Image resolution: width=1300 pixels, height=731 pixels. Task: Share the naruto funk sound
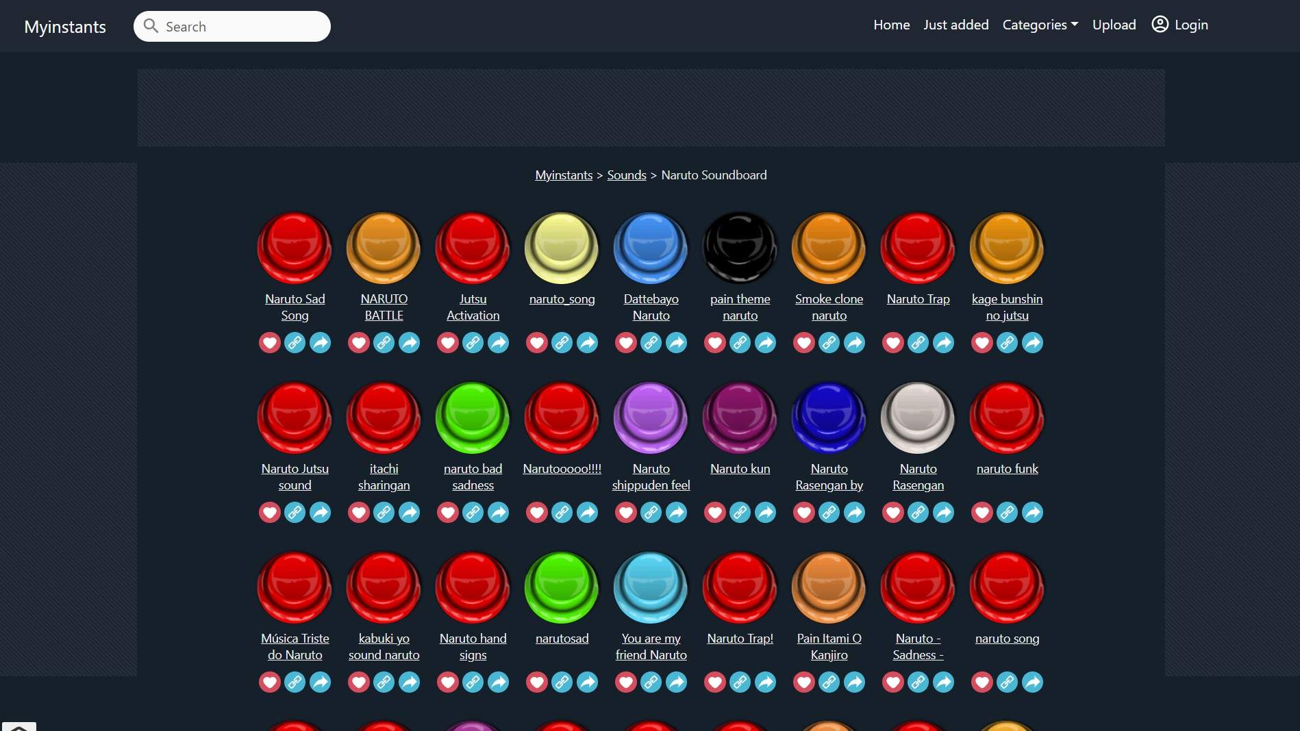click(x=1033, y=512)
